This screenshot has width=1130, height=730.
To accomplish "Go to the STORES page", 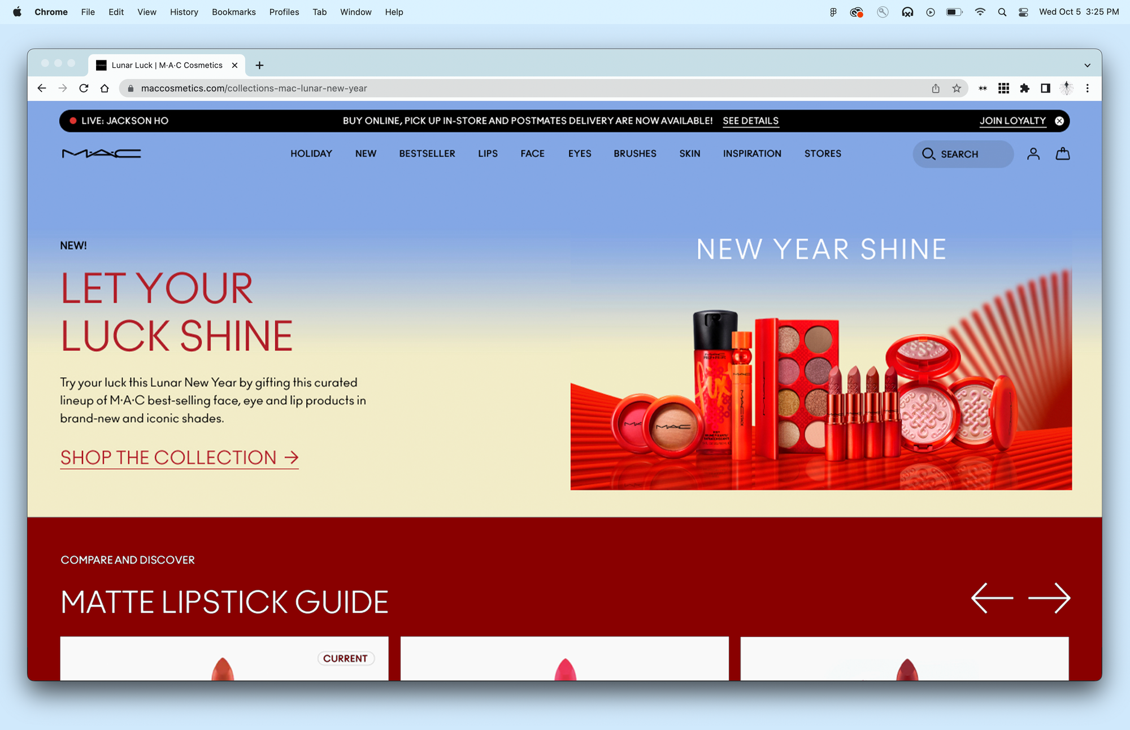I will tap(823, 154).
